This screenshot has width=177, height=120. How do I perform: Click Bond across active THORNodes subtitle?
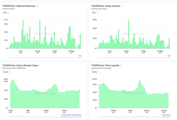[14, 68]
